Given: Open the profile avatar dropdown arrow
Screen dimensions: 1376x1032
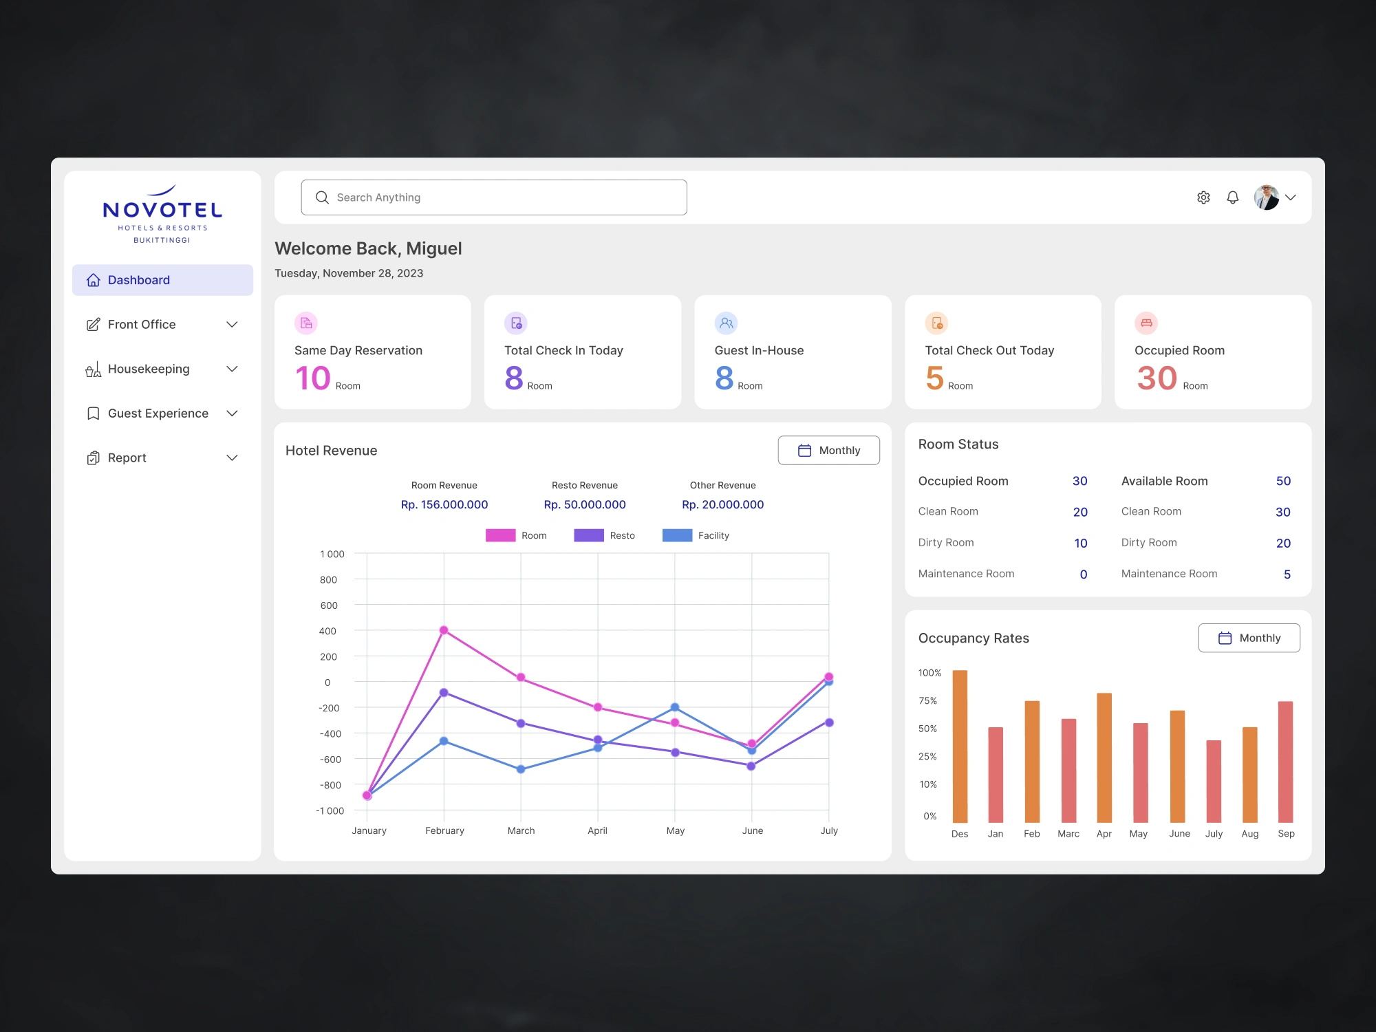Looking at the screenshot, I should point(1291,197).
